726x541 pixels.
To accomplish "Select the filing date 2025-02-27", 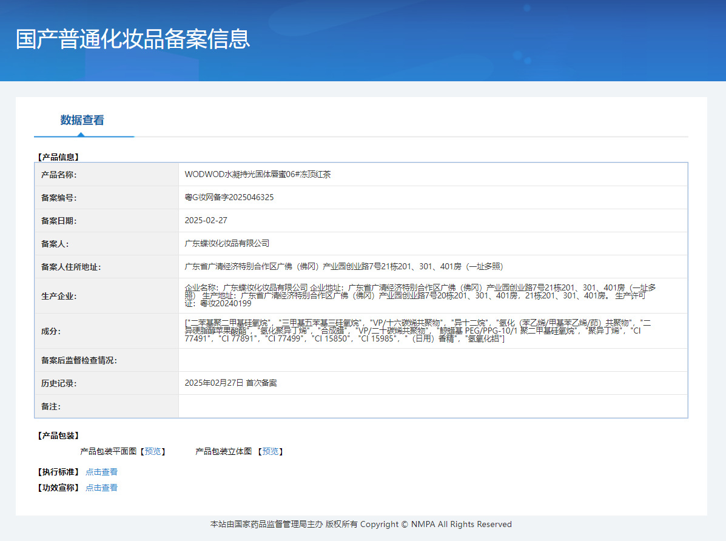I will pos(206,221).
